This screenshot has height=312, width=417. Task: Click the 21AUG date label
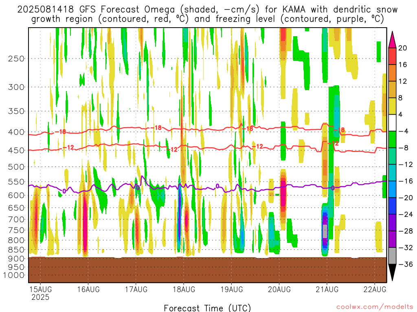pos(327,289)
